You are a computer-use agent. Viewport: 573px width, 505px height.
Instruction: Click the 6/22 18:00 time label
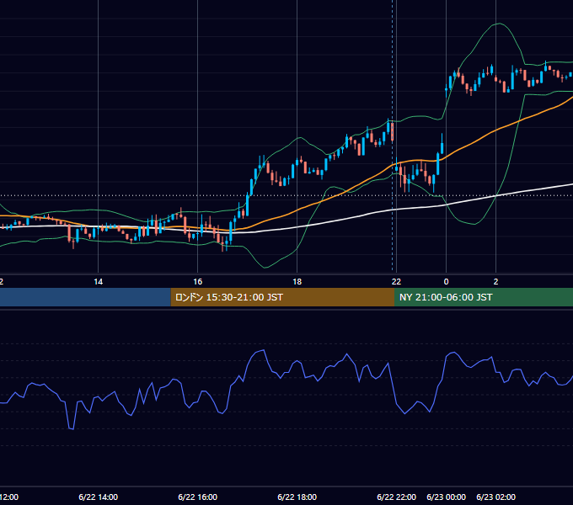297,497
